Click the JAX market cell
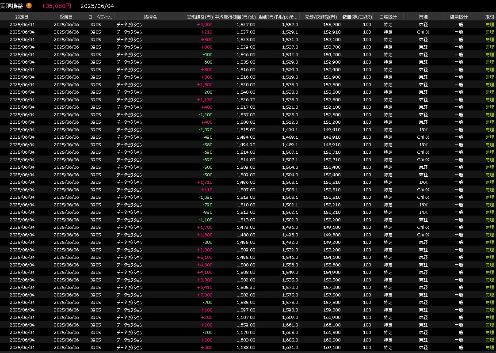The width and height of the screenshot is (496, 353). [x=423, y=182]
